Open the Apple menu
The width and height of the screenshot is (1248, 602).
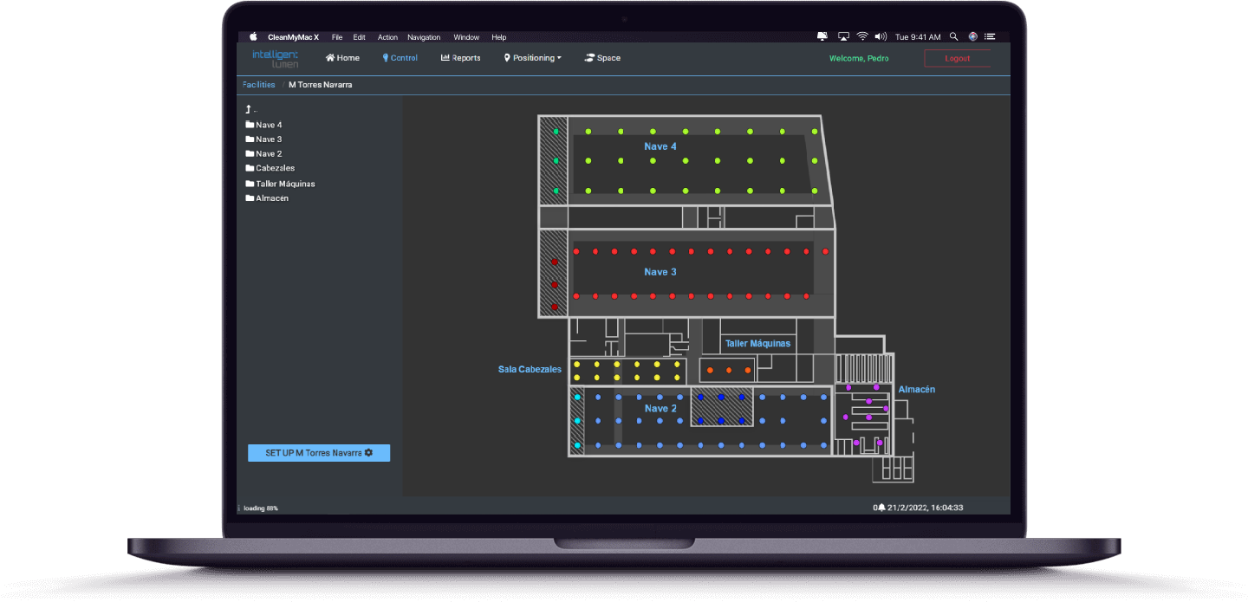click(254, 37)
